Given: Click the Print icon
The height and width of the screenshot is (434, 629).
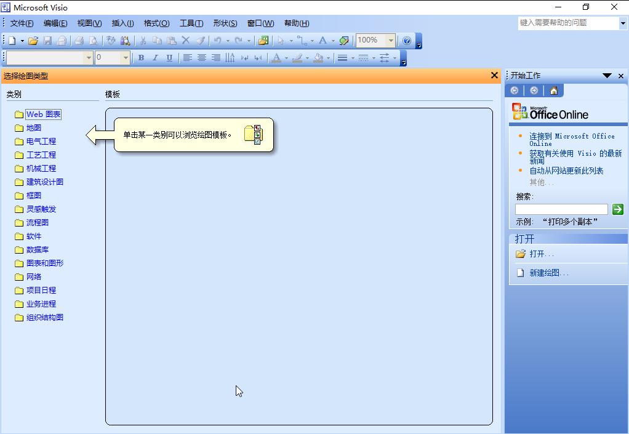Looking at the screenshot, I should coord(79,41).
